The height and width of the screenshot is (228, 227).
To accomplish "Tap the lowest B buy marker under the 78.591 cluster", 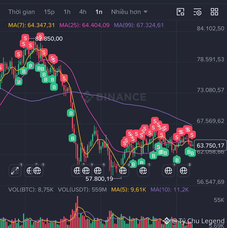I will [x=54, y=87].
